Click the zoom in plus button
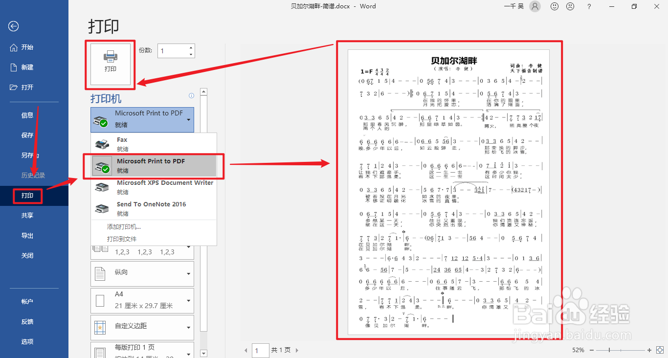 [649, 350]
